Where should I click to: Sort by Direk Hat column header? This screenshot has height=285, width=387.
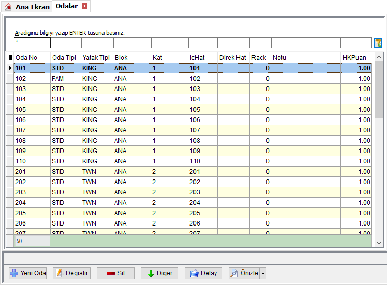pyautogui.click(x=233, y=58)
